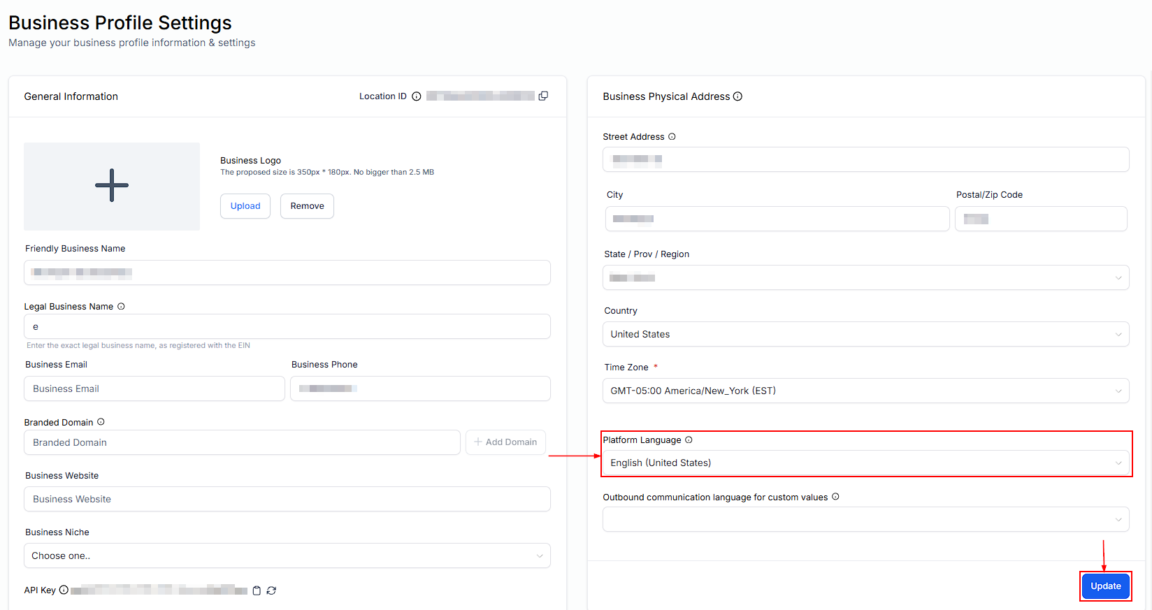
Task: Copy the Location ID to clipboard
Action: pyautogui.click(x=543, y=96)
